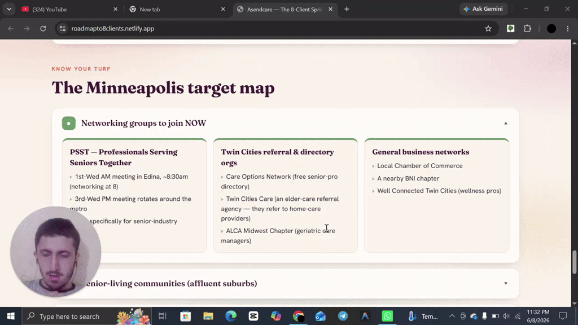Open the notification center icon
This screenshot has height=325, width=578.
tap(563, 316)
